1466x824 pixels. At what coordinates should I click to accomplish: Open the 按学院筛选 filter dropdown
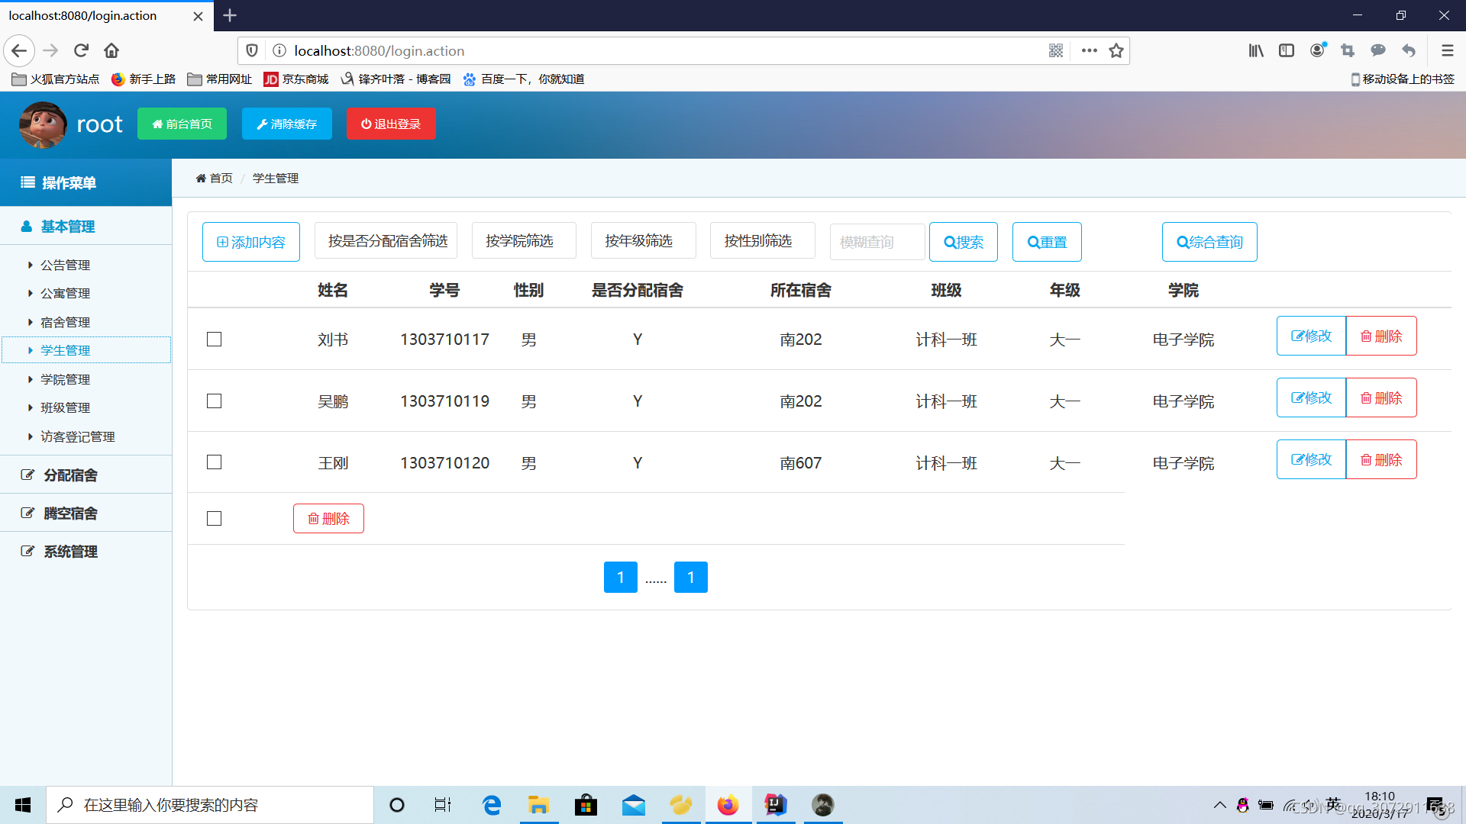tap(524, 241)
